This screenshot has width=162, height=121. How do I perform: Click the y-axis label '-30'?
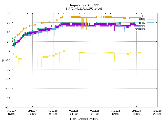[8, 79]
